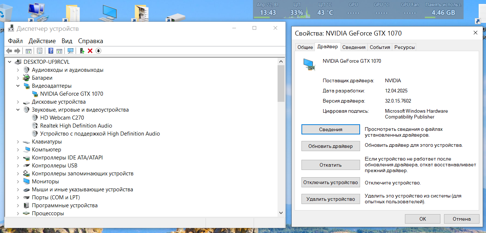
Task: Click the device tree vertical scrollbar thumb
Action: pyautogui.click(x=281, y=84)
